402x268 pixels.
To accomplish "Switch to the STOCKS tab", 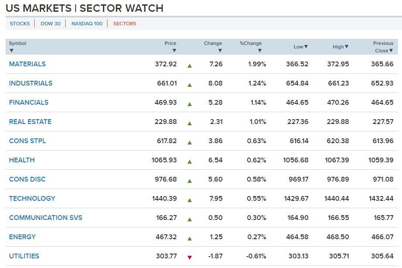I will [20, 24].
